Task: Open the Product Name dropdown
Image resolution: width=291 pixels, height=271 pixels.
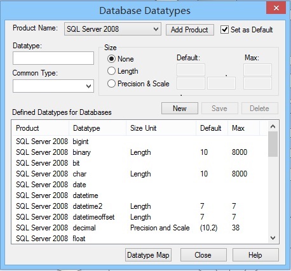Action: (x=112, y=29)
